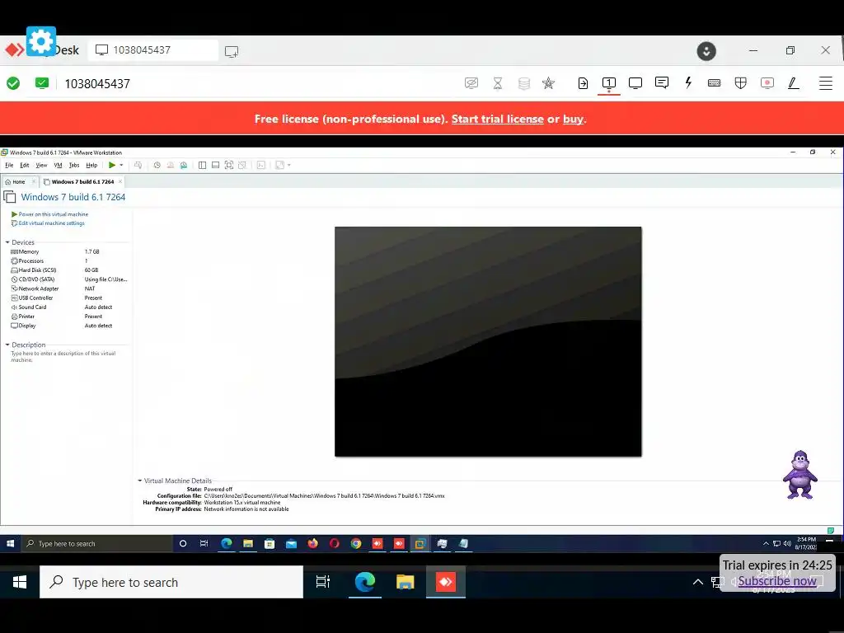The height and width of the screenshot is (633, 844).
Task: Select the Sound Card device row
Action: point(69,307)
